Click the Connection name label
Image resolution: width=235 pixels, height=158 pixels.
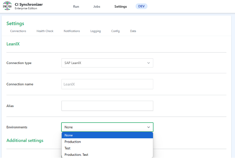pyautogui.click(x=20, y=84)
